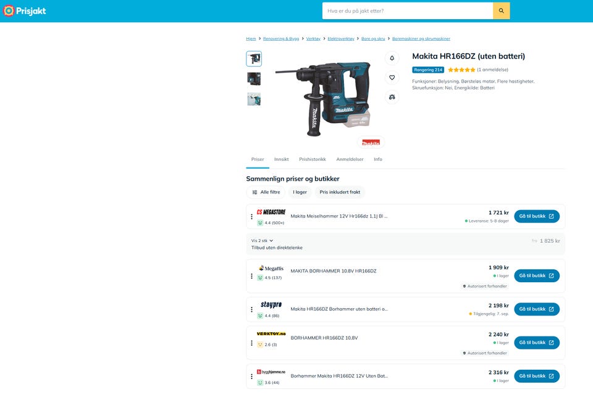
Task: Go to the bygghjemme.no shop
Action: (x=537, y=376)
